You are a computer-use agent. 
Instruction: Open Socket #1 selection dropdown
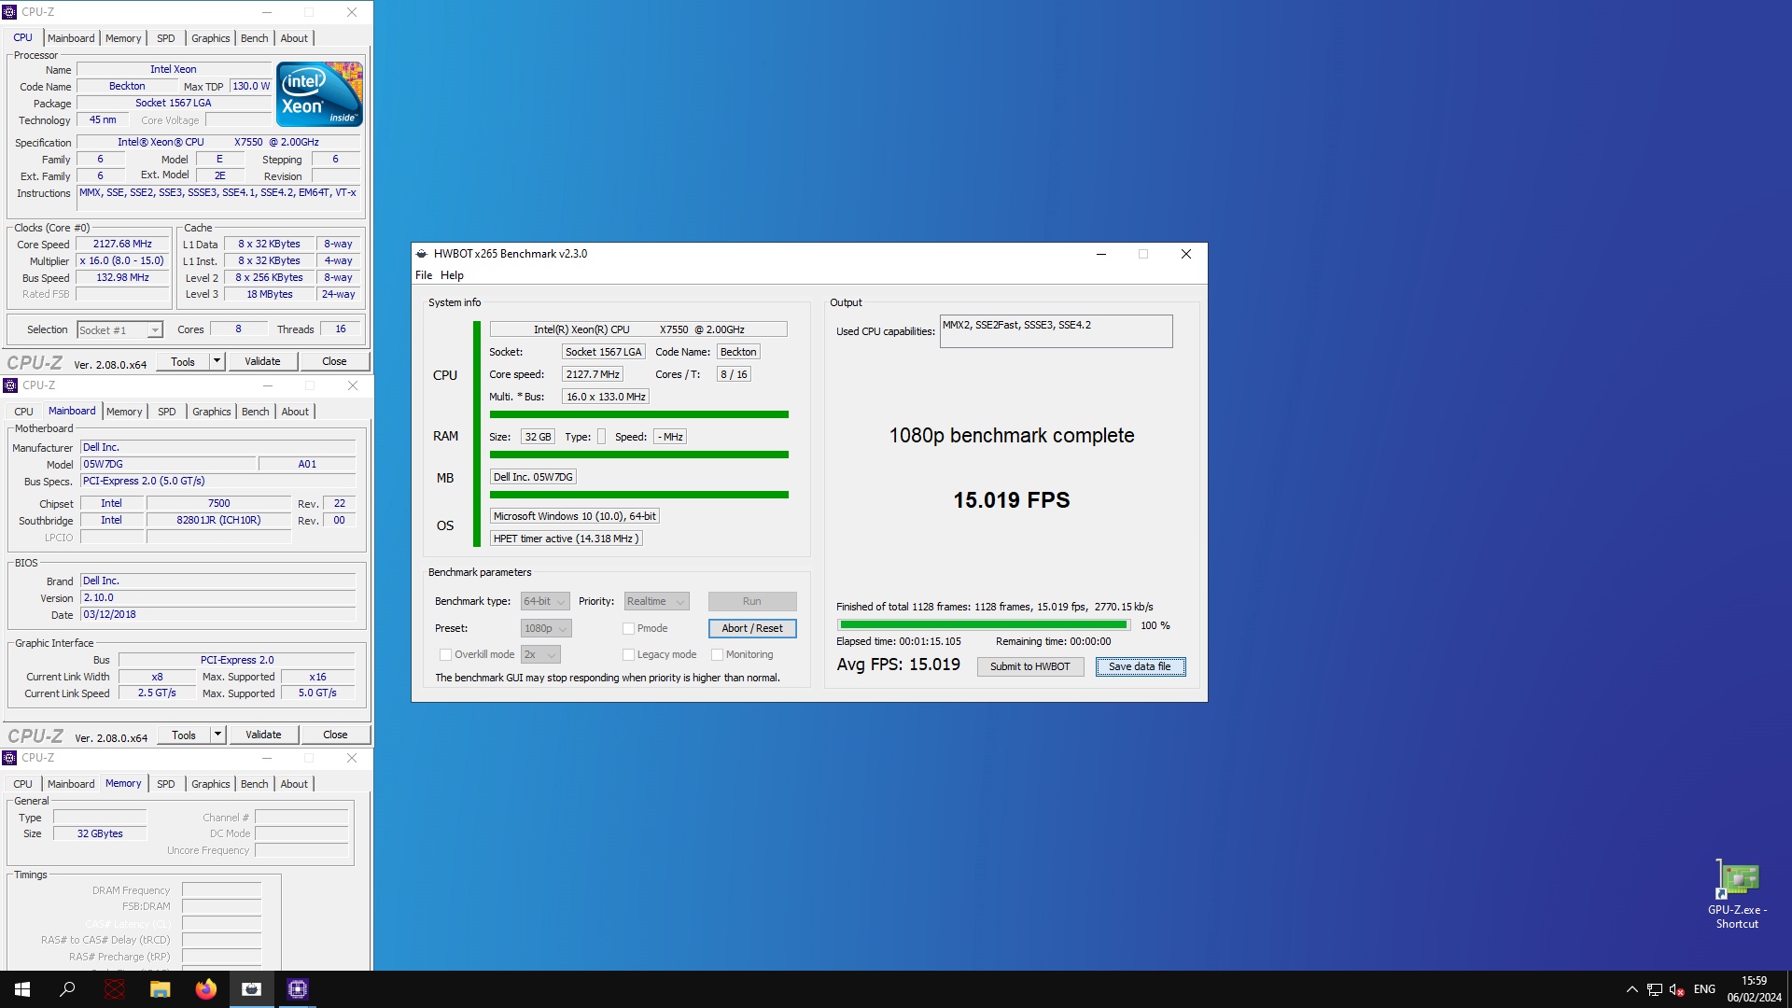coord(119,330)
